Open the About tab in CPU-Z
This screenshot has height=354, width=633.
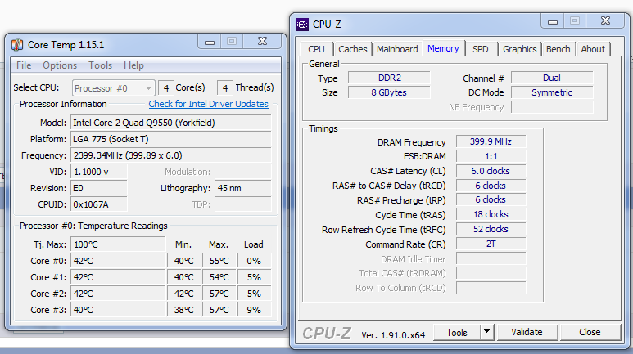click(x=593, y=49)
